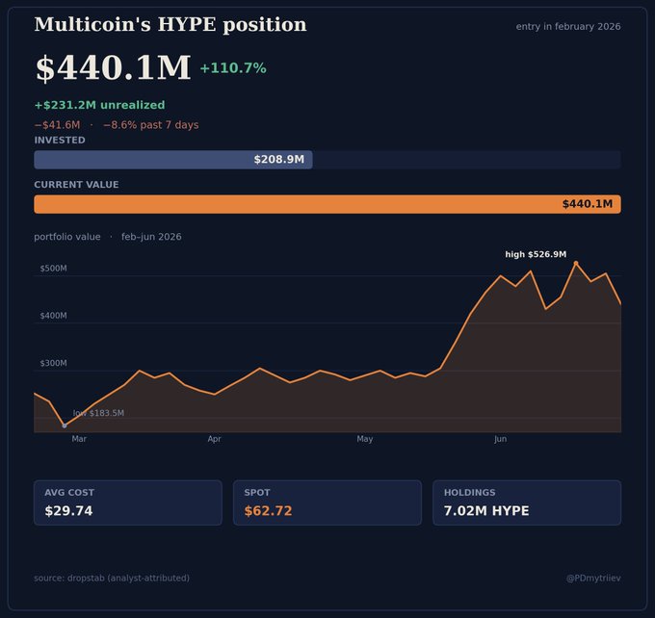655x618 pixels.
Task: Click the entry in february 2026 note
Action: [x=568, y=26]
